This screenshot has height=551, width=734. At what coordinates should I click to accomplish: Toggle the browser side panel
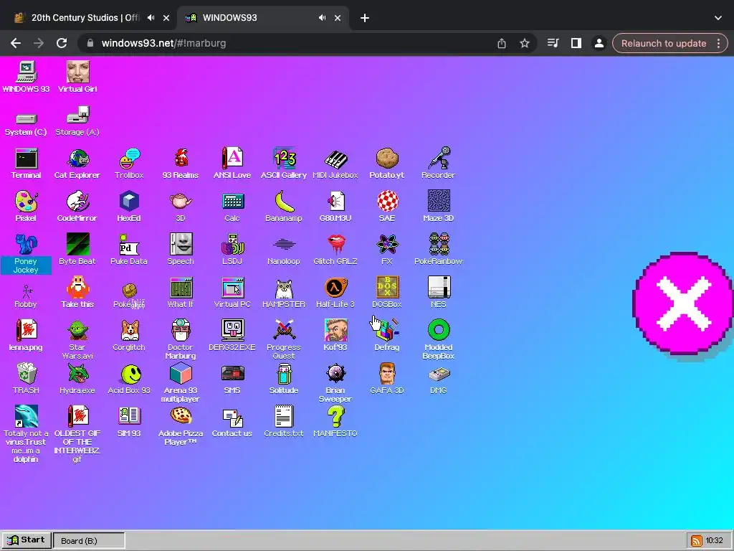click(576, 43)
